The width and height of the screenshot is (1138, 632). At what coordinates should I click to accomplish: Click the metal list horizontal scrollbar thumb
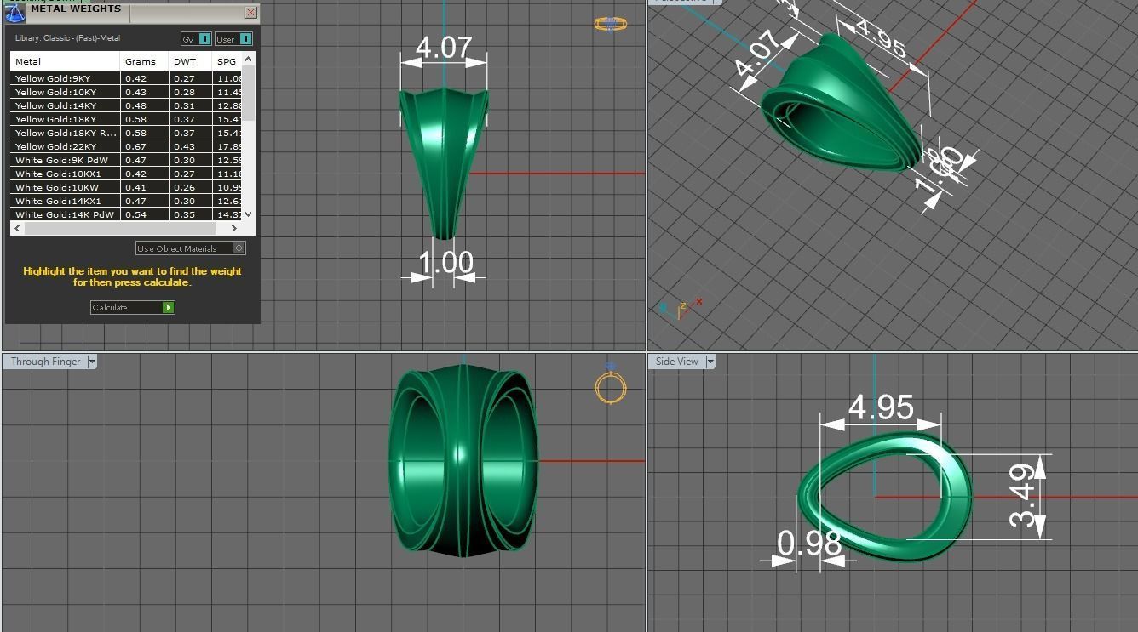[119, 228]
